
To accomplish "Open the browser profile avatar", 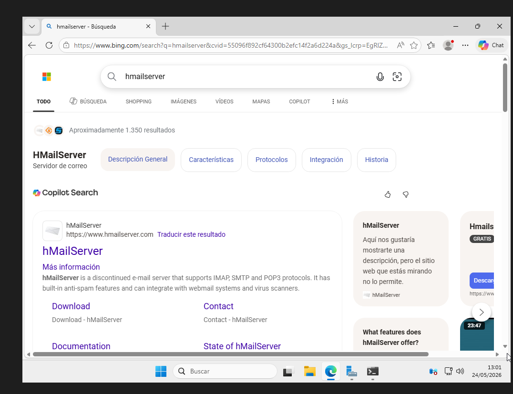I will tap(448, 45).
